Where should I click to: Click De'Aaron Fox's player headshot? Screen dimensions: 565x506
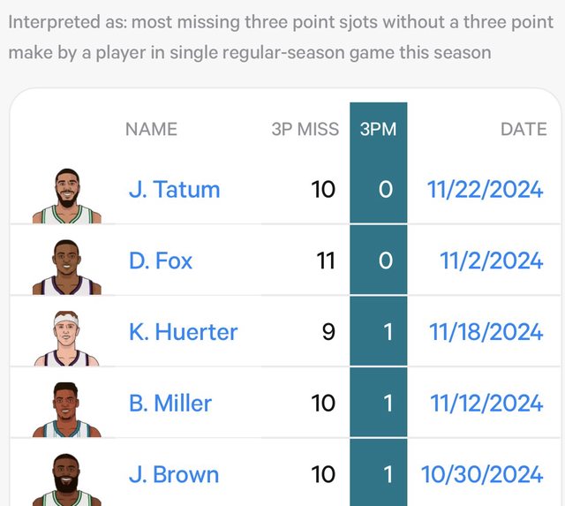(x=67, y=265)
